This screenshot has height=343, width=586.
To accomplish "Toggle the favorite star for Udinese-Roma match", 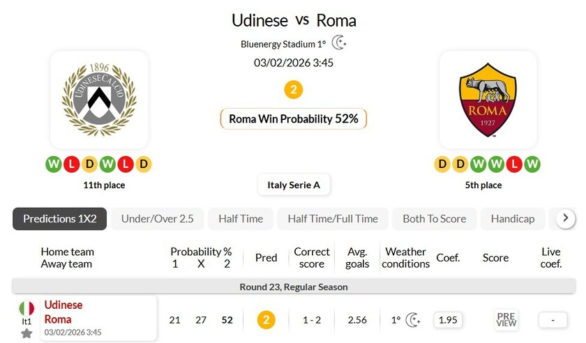I will tap(27, 333).
